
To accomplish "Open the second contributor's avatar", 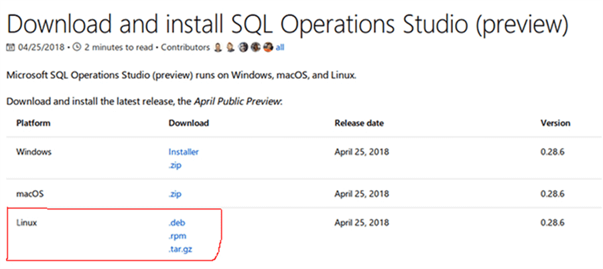I will click(230, 48).
